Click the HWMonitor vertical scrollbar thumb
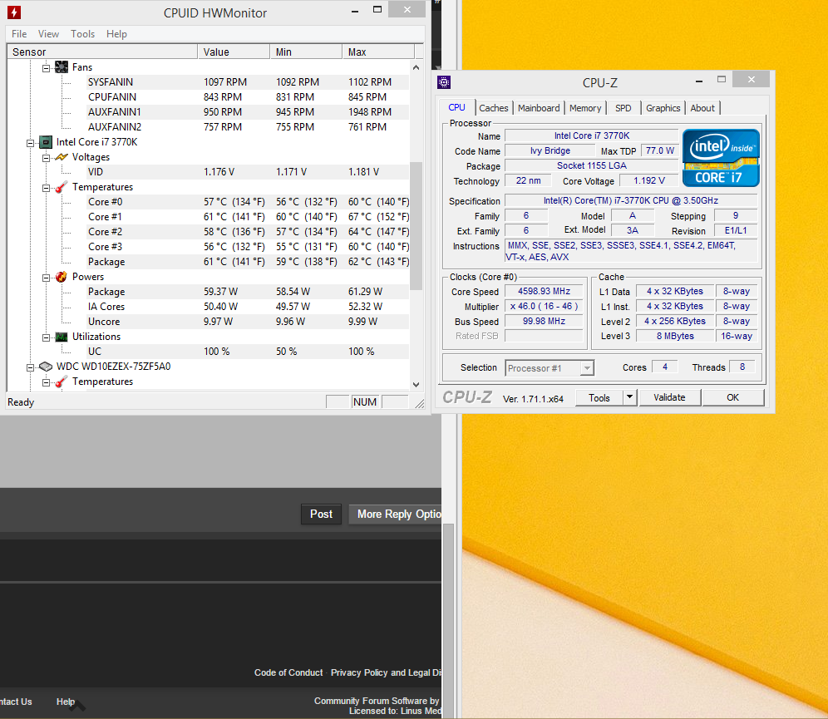 [x=416, y=226]
